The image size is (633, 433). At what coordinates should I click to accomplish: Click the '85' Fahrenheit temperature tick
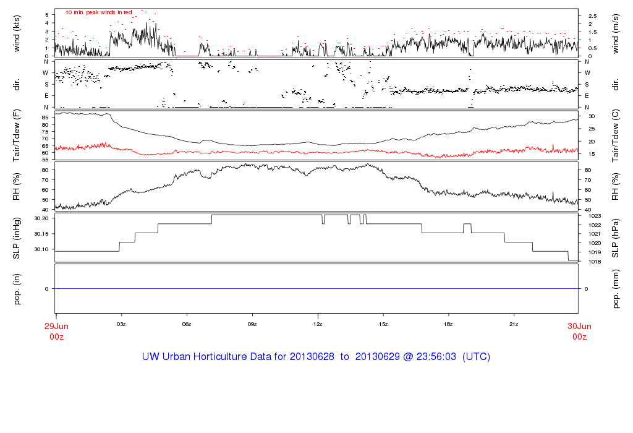point(45,118)
